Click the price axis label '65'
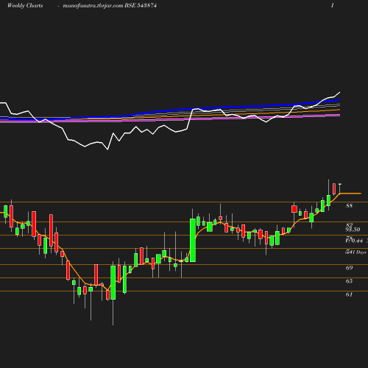This screenshot has height=368, width=368. (x=349, y=281)
